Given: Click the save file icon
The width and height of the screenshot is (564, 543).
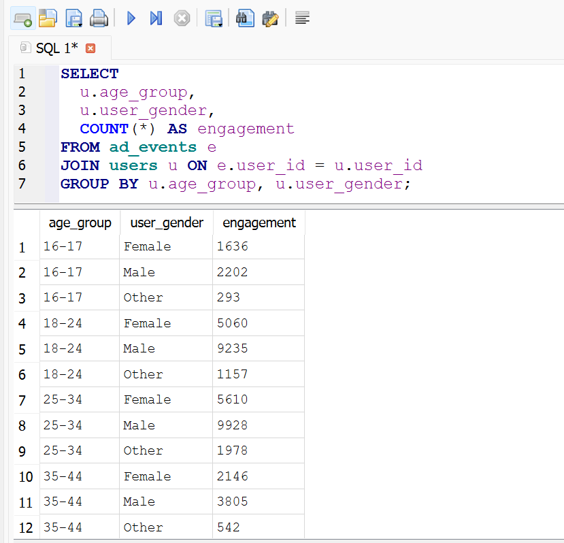Looking at the screenshot, I should 73,18.
